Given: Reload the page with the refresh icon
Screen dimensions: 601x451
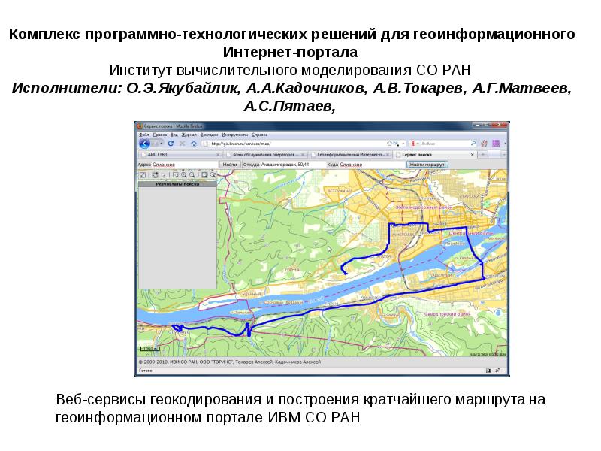Looking at the screenshot, I should click(x=171, y=143).
